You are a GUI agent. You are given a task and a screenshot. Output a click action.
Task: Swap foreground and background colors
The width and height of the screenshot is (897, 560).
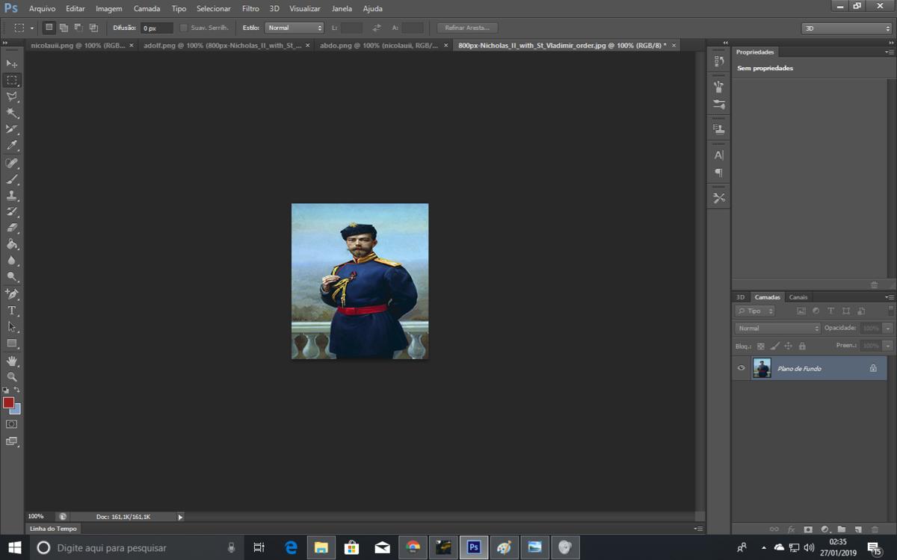click(17, 390)
